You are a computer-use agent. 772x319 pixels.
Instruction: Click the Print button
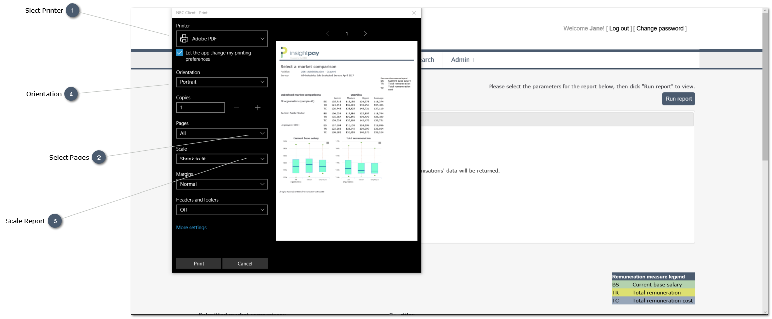[199, 264]
